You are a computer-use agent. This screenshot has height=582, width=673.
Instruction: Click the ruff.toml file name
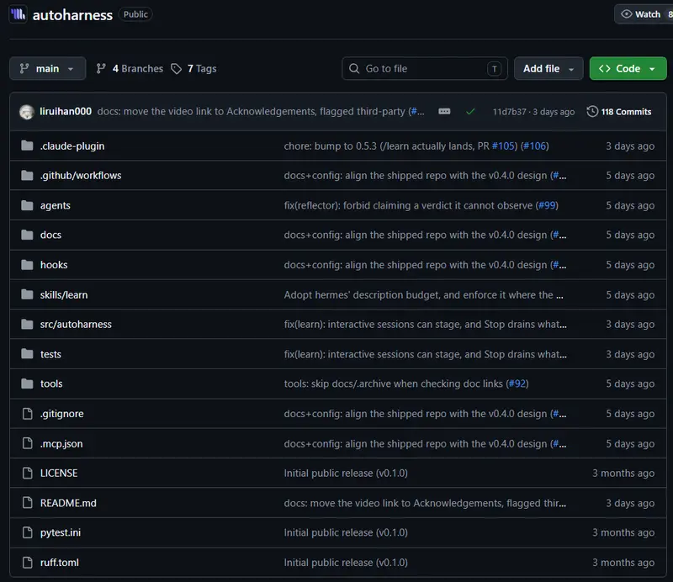coord(60,563)
